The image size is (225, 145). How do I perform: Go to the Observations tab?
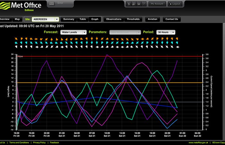pos(114,19)
